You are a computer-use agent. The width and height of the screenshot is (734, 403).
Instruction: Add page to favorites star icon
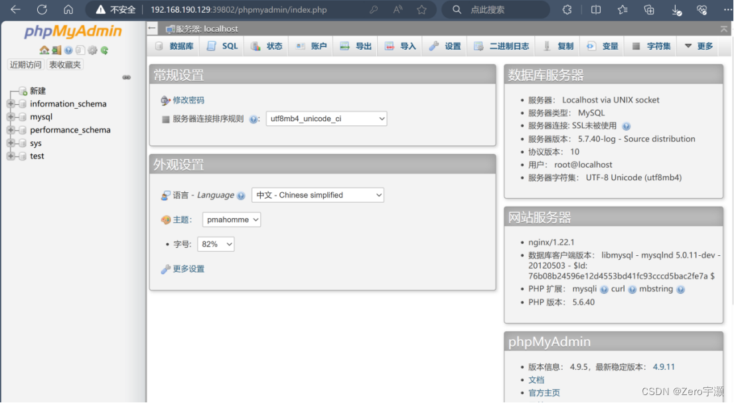[x=422, y=9]
